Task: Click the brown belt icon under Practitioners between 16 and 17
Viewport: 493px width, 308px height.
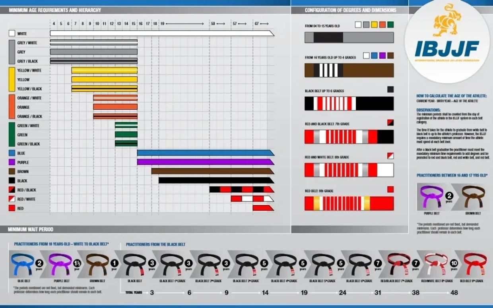Action: tap(473, 197)
